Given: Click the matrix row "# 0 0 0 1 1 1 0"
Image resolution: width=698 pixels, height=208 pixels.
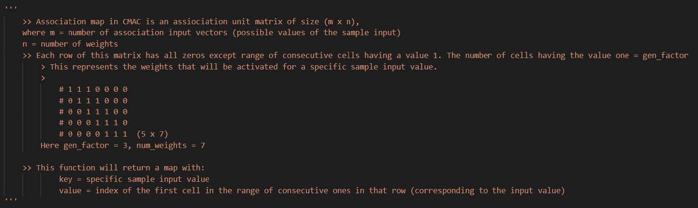Looking at the screenshot, I should pos(93,123).
